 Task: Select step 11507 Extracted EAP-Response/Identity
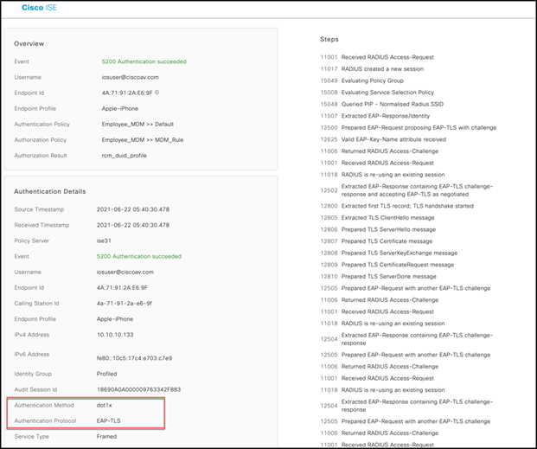click(375, 116)
